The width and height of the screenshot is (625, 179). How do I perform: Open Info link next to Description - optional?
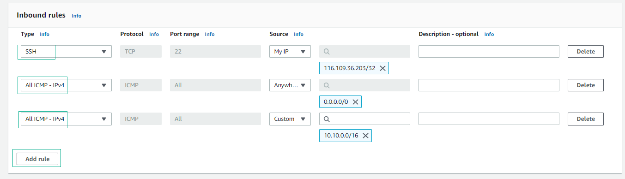(x=489, y=34)
